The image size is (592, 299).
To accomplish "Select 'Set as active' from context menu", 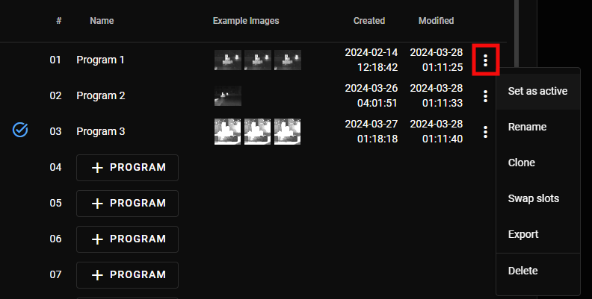I will 537,92.
